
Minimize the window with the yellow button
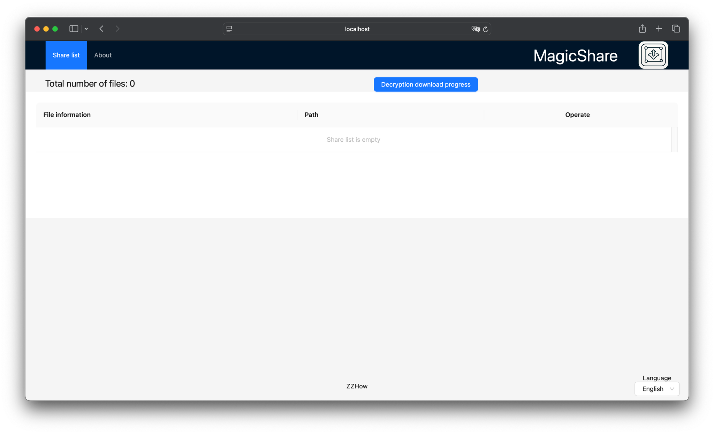coord(46,29)
